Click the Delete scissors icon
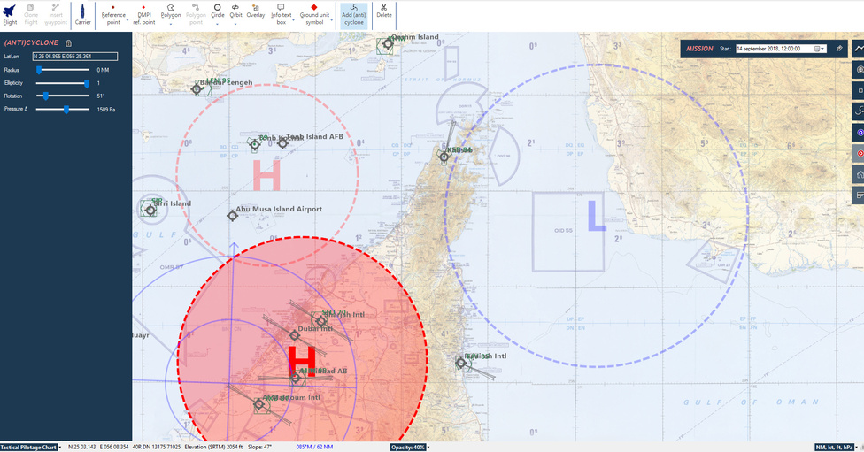This screenshot has width=864, height=452. click(x=384, y=14)
